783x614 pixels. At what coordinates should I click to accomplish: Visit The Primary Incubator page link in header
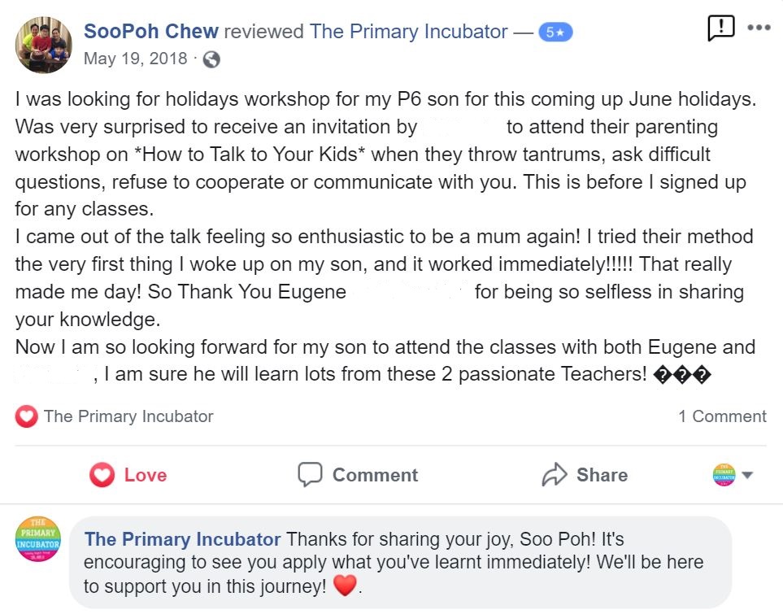coord(408,31)
